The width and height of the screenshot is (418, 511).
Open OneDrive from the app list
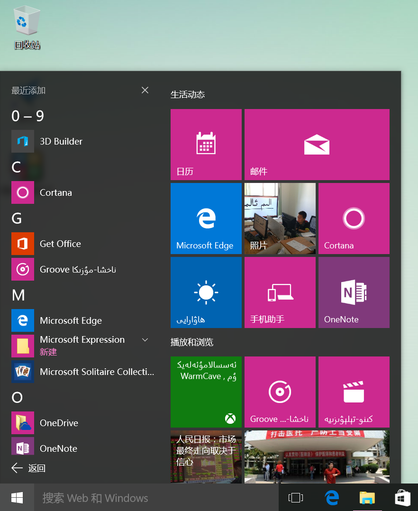(83, 423)
